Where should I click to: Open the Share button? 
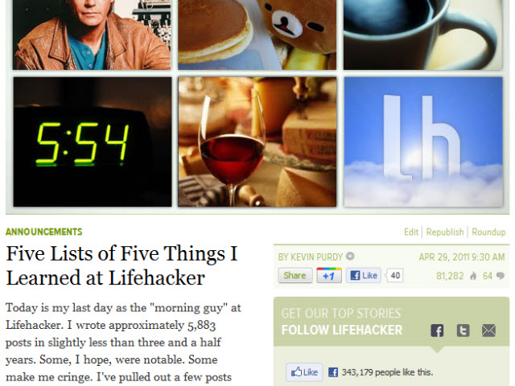pos(295,275)
